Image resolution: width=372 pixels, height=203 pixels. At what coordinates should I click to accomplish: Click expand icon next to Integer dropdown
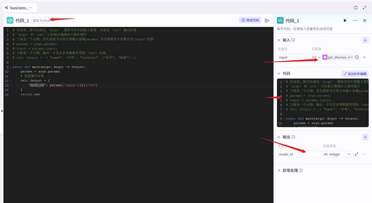(x=357, y=154)
